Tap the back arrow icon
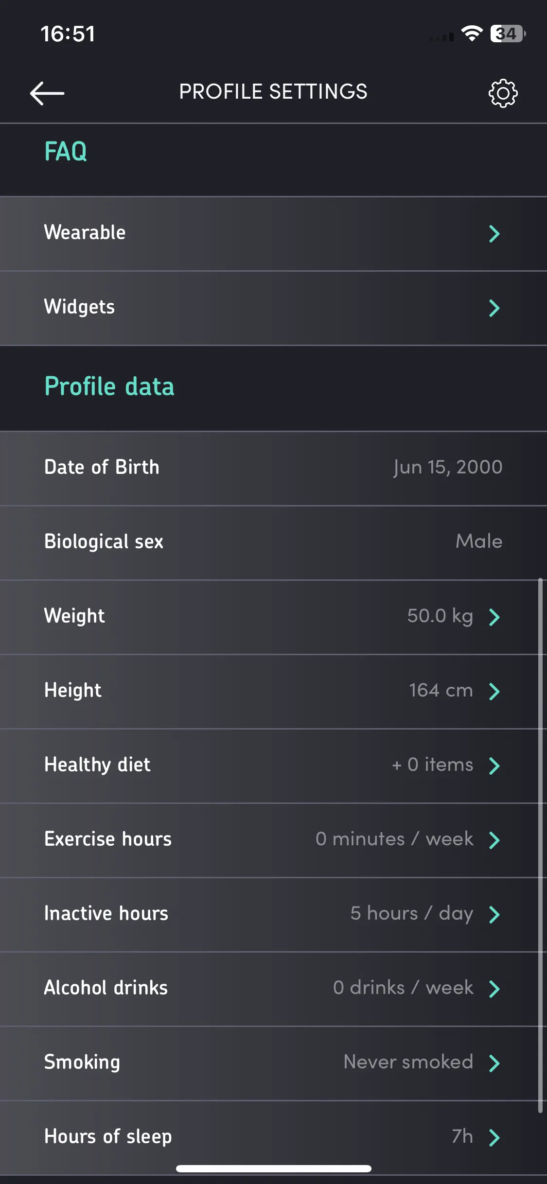 [47, 93]
